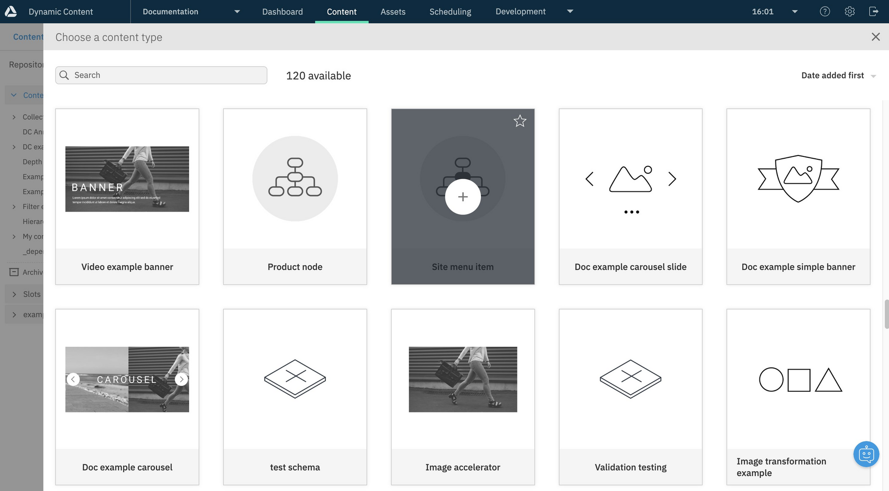Select the Product node content type
This screenshot has height=491, width=889.
(295, 196)
